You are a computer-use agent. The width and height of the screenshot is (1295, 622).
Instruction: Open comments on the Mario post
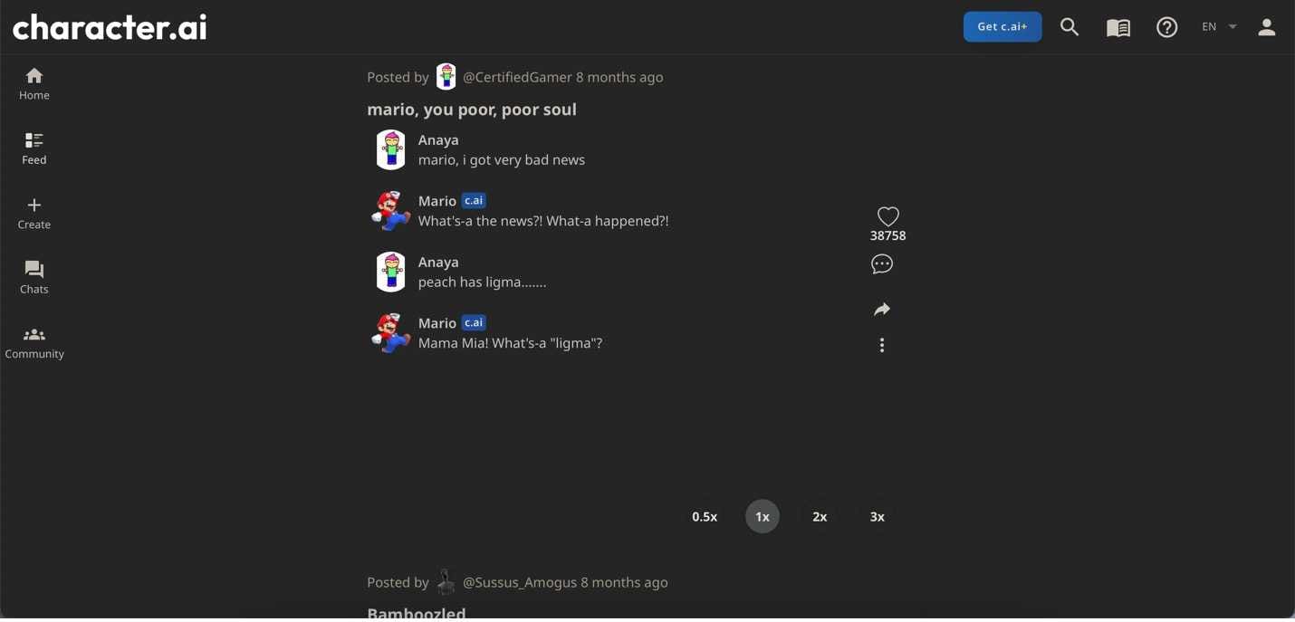pyautogui.click(x=882, y=264)
